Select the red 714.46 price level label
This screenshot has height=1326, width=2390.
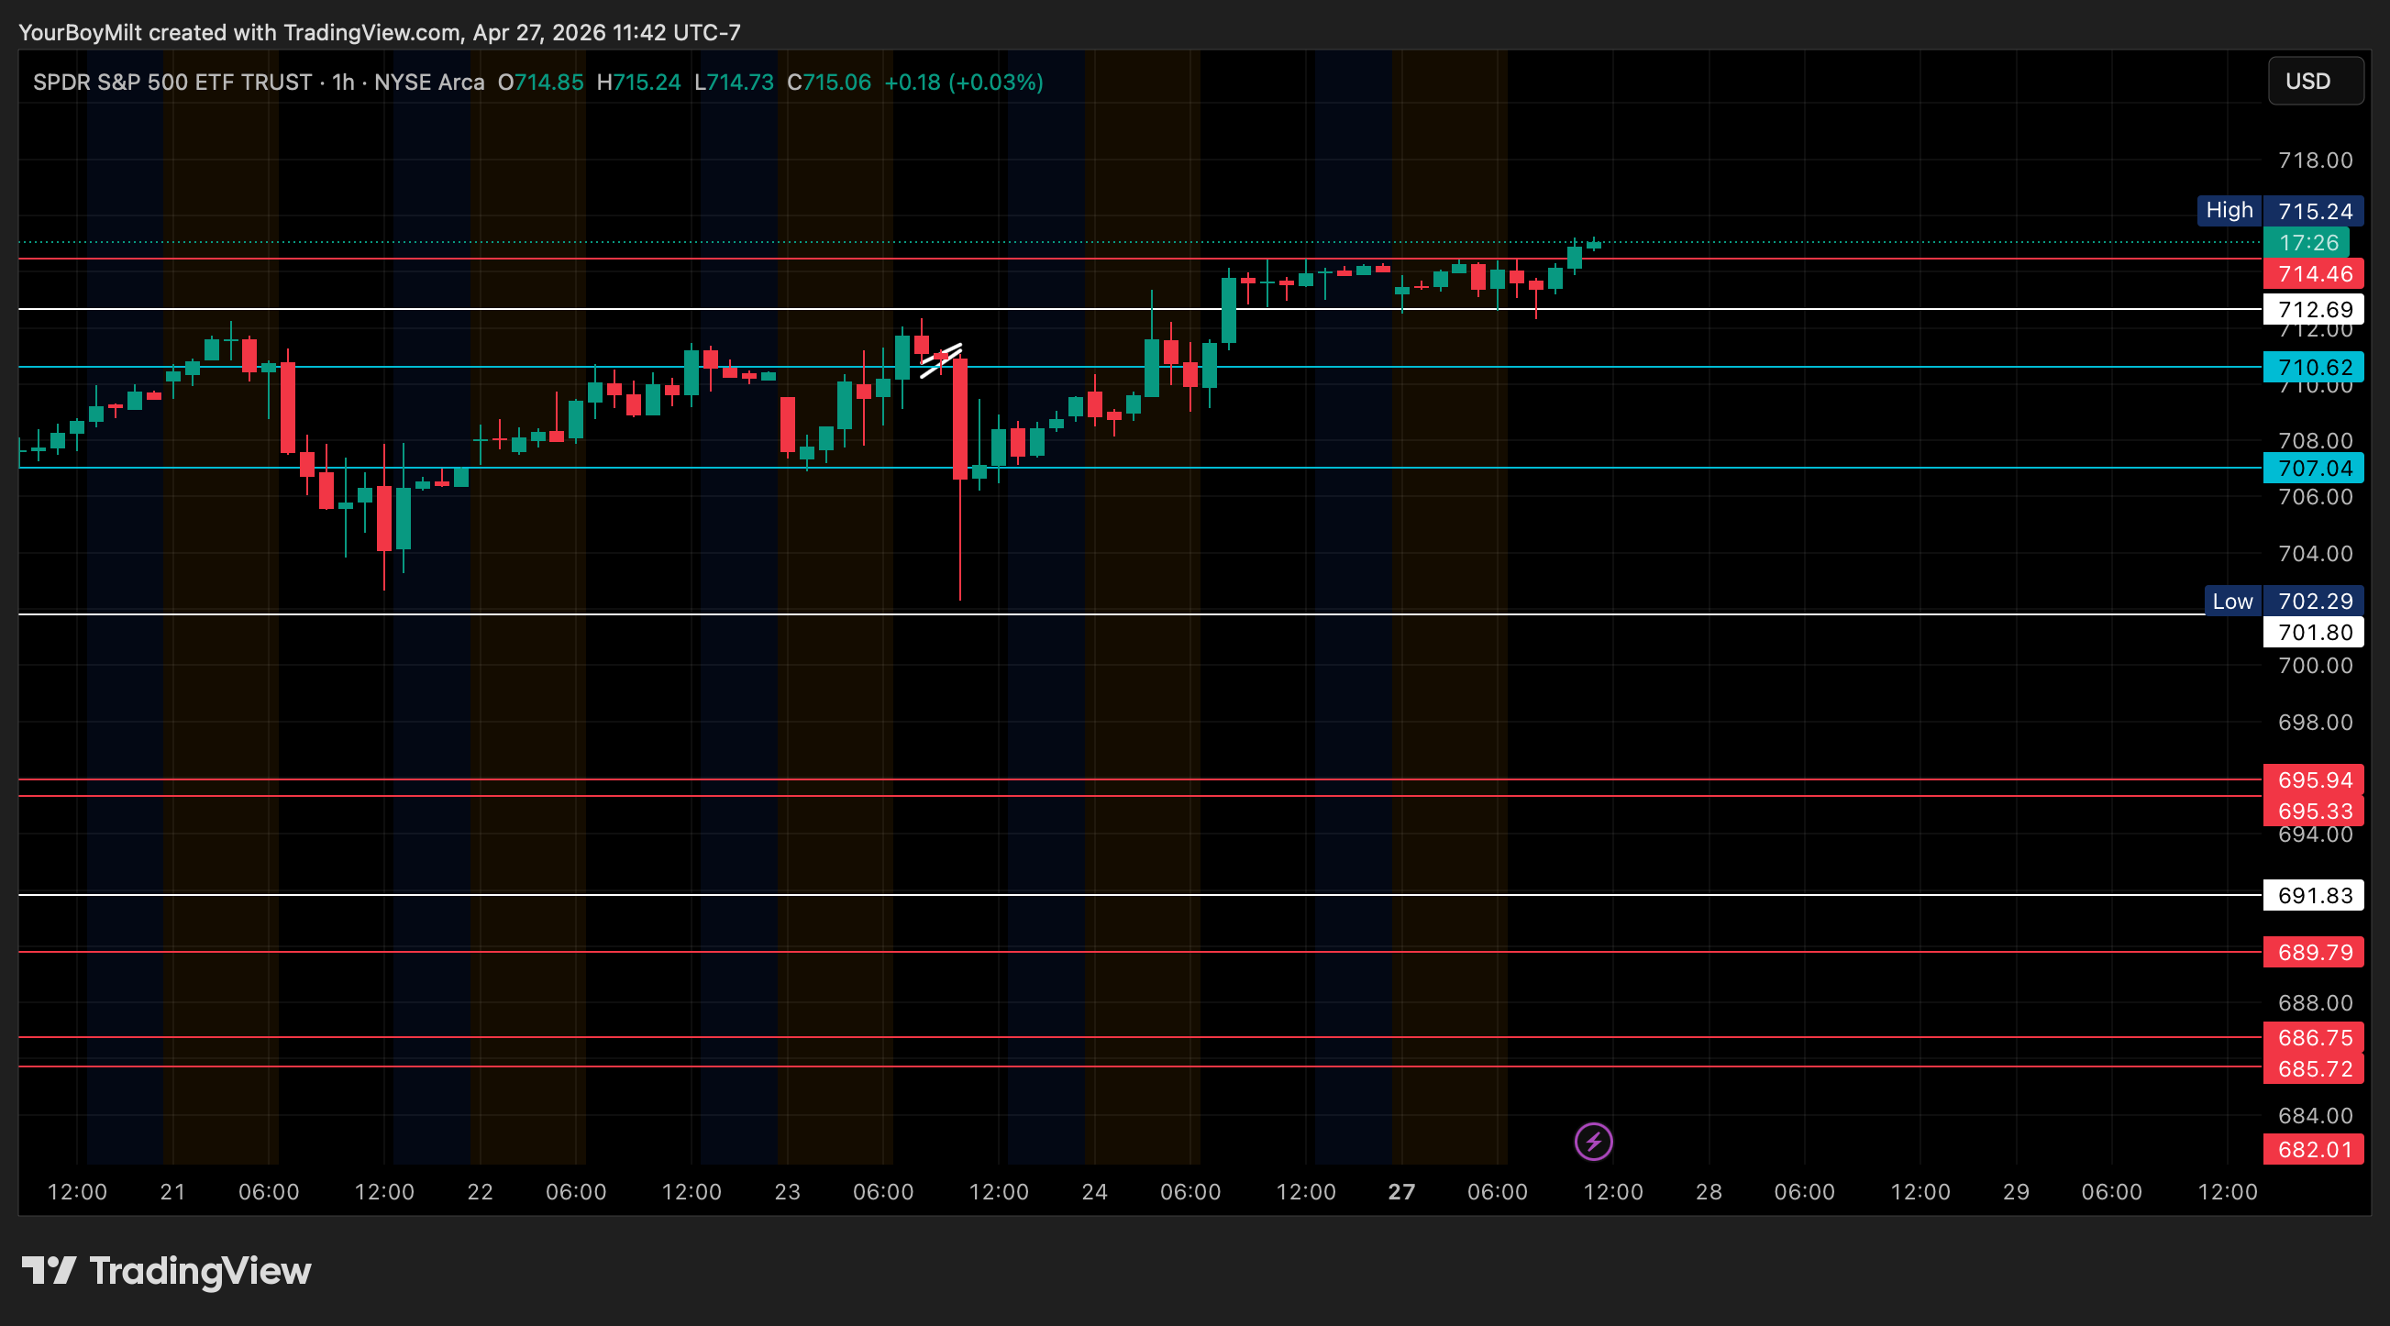click(2314, 274)
